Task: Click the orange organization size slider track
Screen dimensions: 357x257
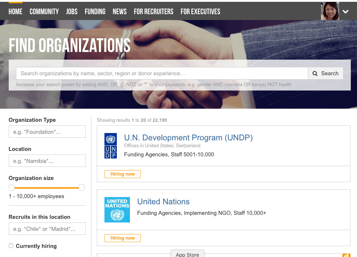Action: pyautogui.click(x=47, y=188)
